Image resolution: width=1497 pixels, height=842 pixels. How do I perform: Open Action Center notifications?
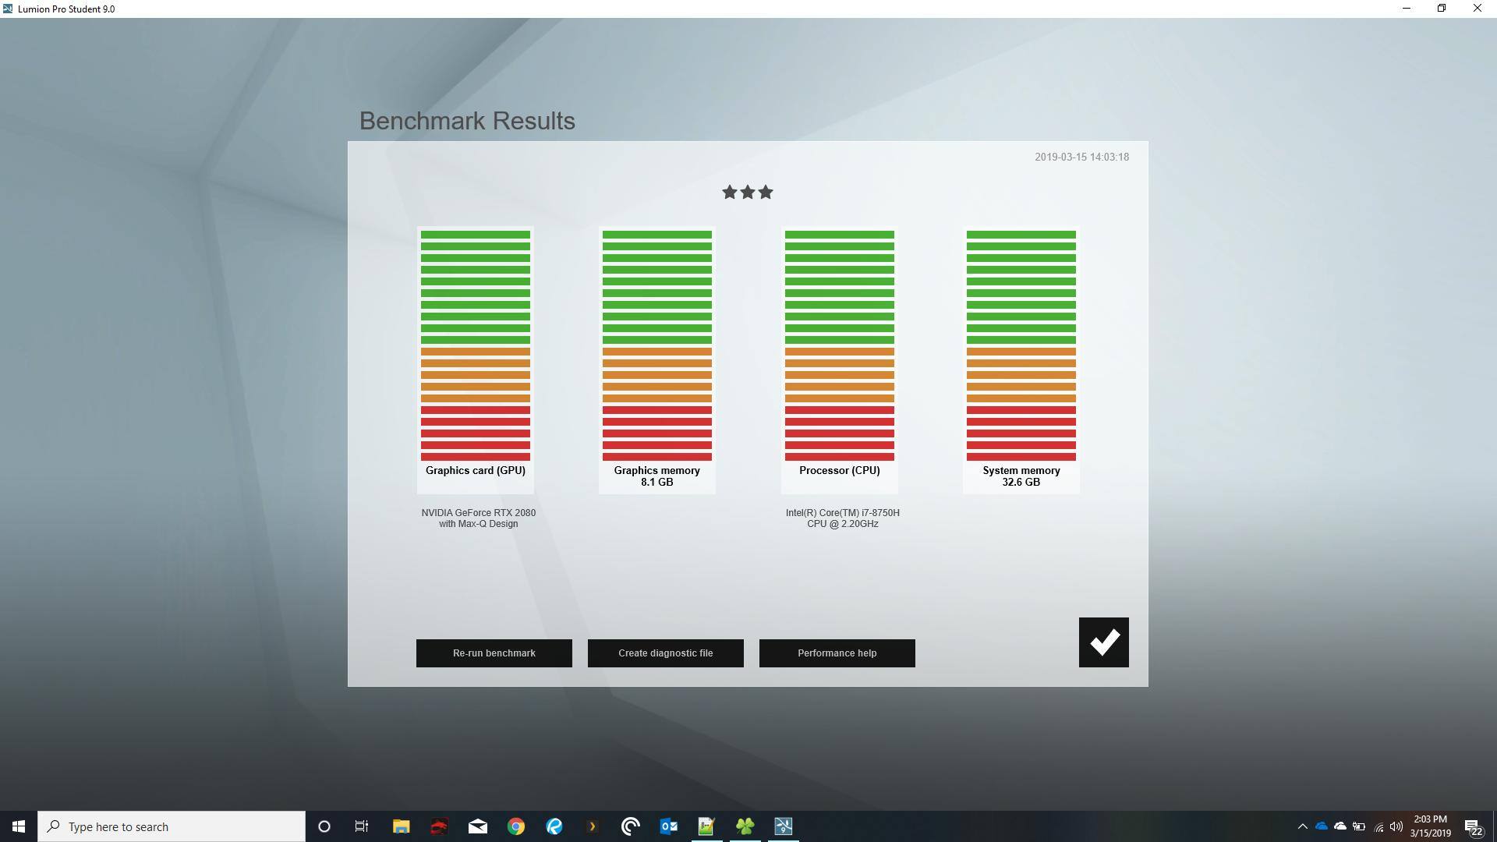[x=1472, y=826]
